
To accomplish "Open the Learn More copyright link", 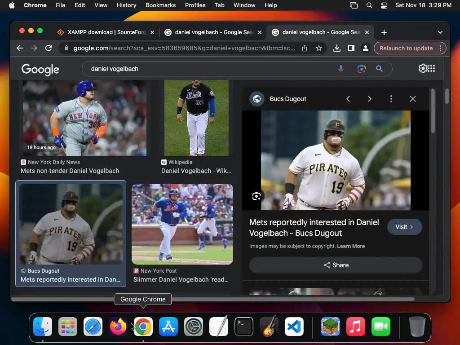I will pyautogui.click(x=351, y=246).
